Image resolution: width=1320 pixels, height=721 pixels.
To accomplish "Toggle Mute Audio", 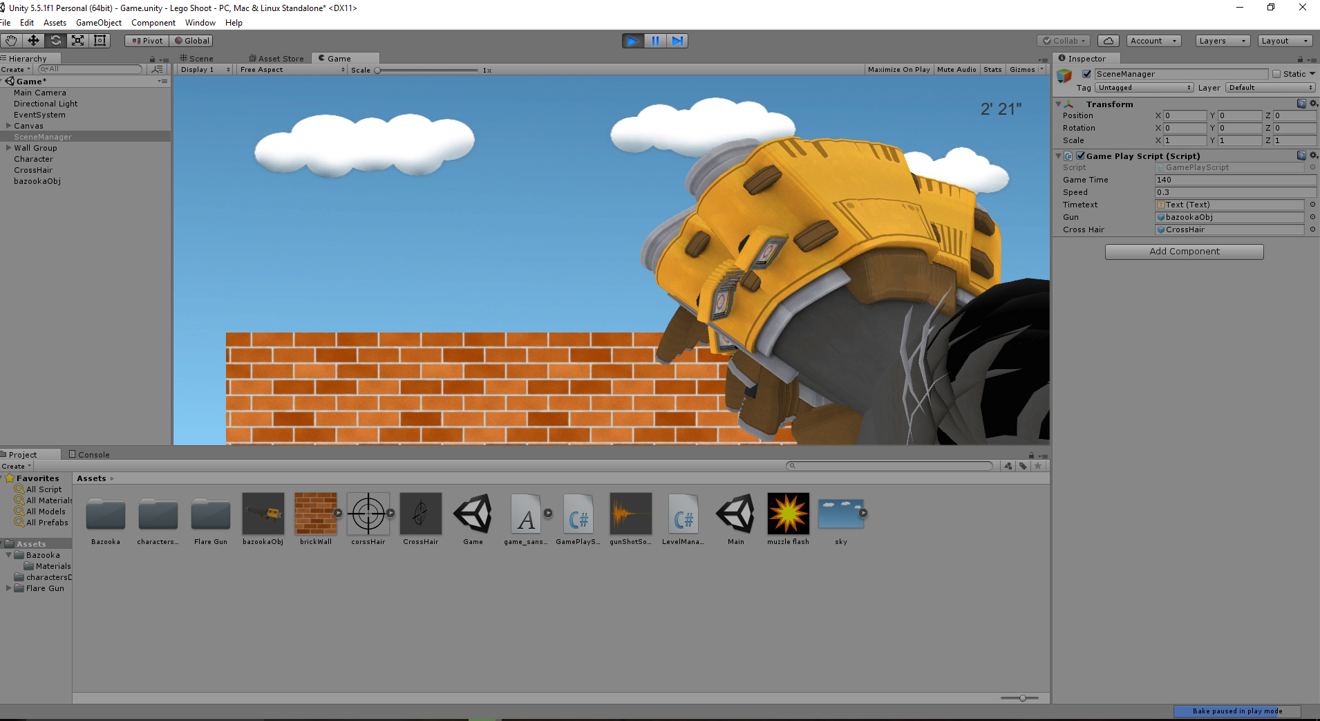I will (956, 69).
